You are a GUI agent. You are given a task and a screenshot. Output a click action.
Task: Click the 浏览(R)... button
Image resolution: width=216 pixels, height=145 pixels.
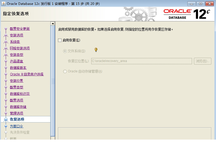coord(202,61)
